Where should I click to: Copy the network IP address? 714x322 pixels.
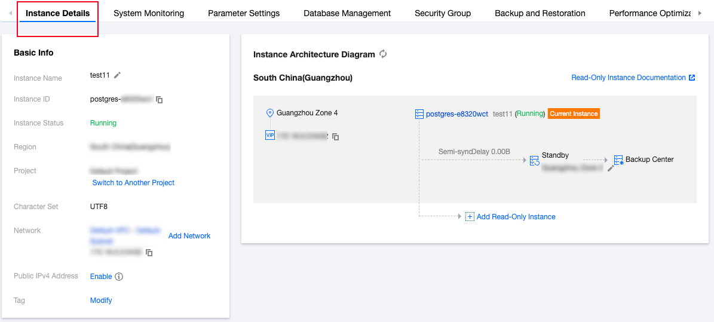[x=149, y=253]
